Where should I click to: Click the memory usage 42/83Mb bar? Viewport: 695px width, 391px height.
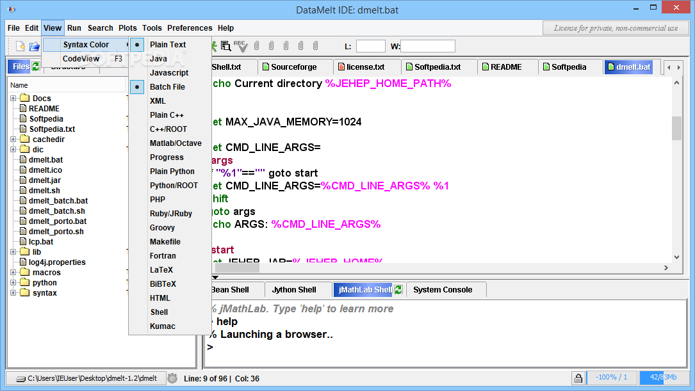tap(664, 378)
